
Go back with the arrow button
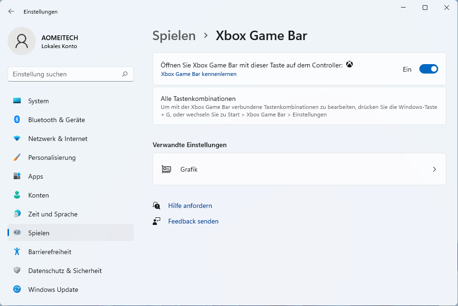tap(11, 11)
